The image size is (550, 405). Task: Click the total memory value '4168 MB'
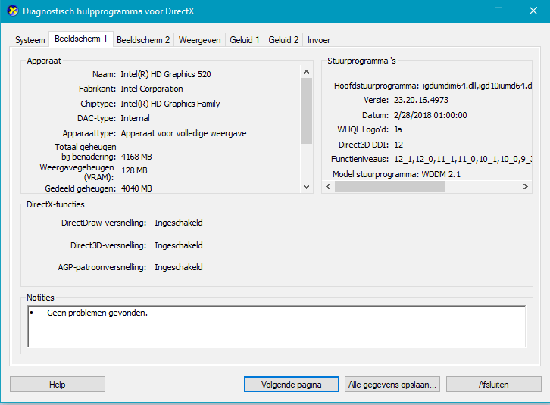137,157
